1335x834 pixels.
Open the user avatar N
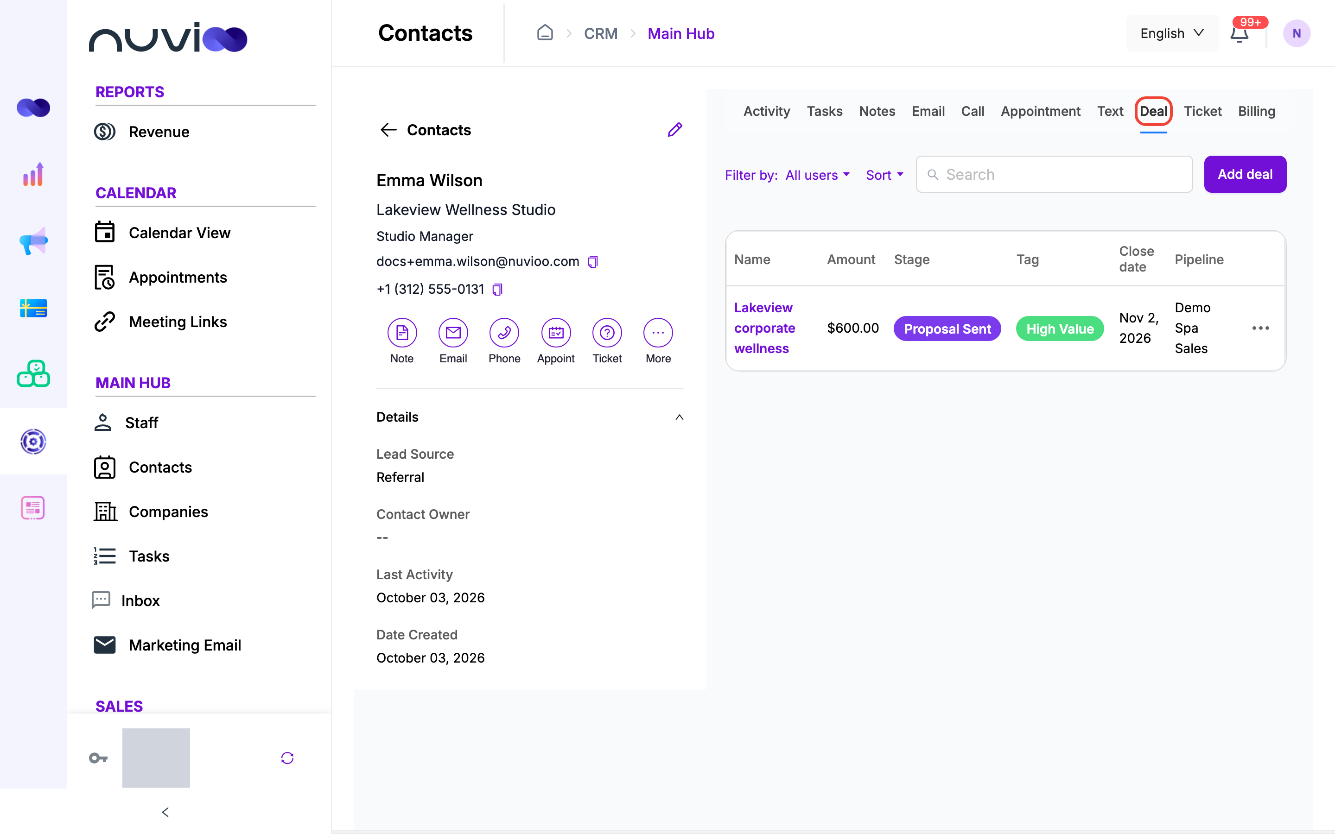click(x=1296, y=34)
